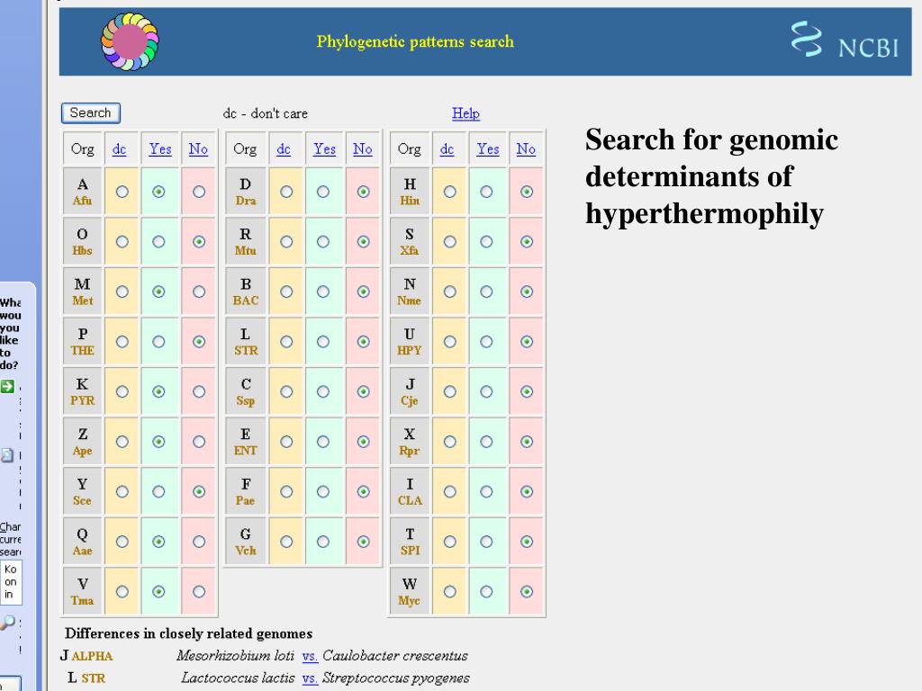Select dc radio for Z Ape
The image size is (922, 691).
tap(122, 441)
